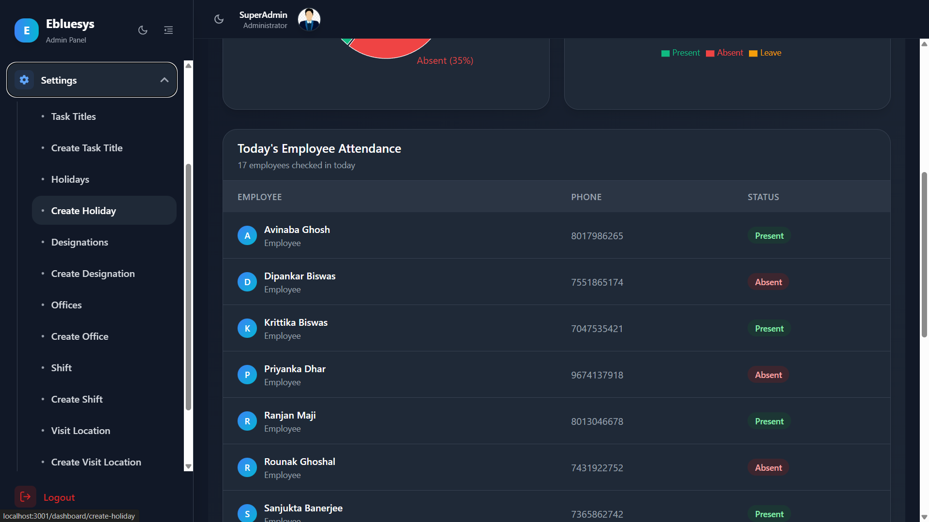The height and width of the screenshot is (522, 929).
Task: Click Dipankar Biswas's 'D' avatar
Action: click(247, 282)
